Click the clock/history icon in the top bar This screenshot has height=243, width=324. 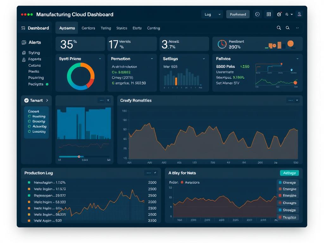[257, 14]
